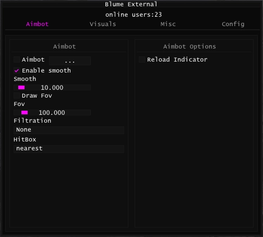The height and width of the screenshot is (237, 263).
Task: Click the Blume External title bar
Action: click(131, 4)
